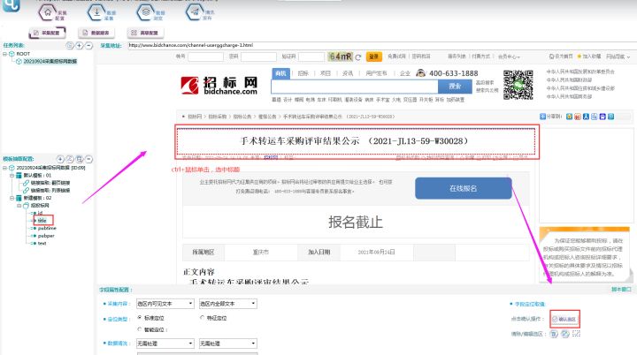Screen dimensions: 637x355
Task: Select the id field in the tree
Action: click(40, 213)
